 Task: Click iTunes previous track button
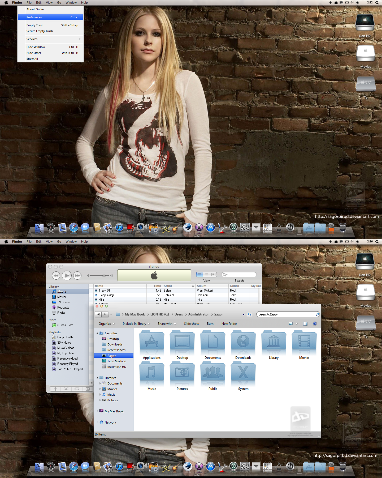(56, 276)
